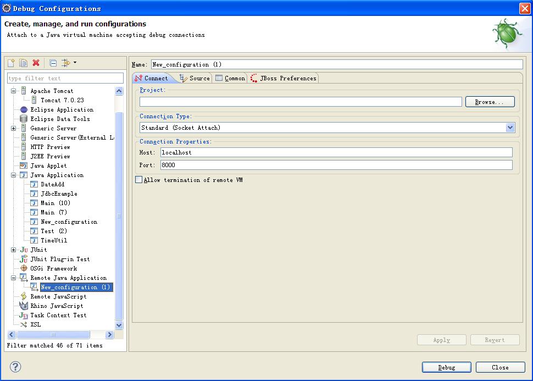The height and width of the screenshot is (381, 533).
Task: Switch to the Source tab
Action: click(x=195, y=78)
